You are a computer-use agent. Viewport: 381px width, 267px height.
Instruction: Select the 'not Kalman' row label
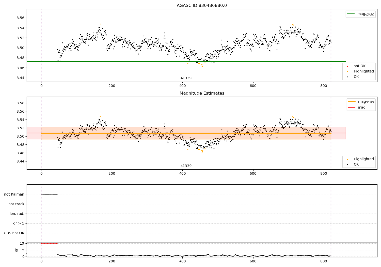pyautogui.click(x=14, y=194)
